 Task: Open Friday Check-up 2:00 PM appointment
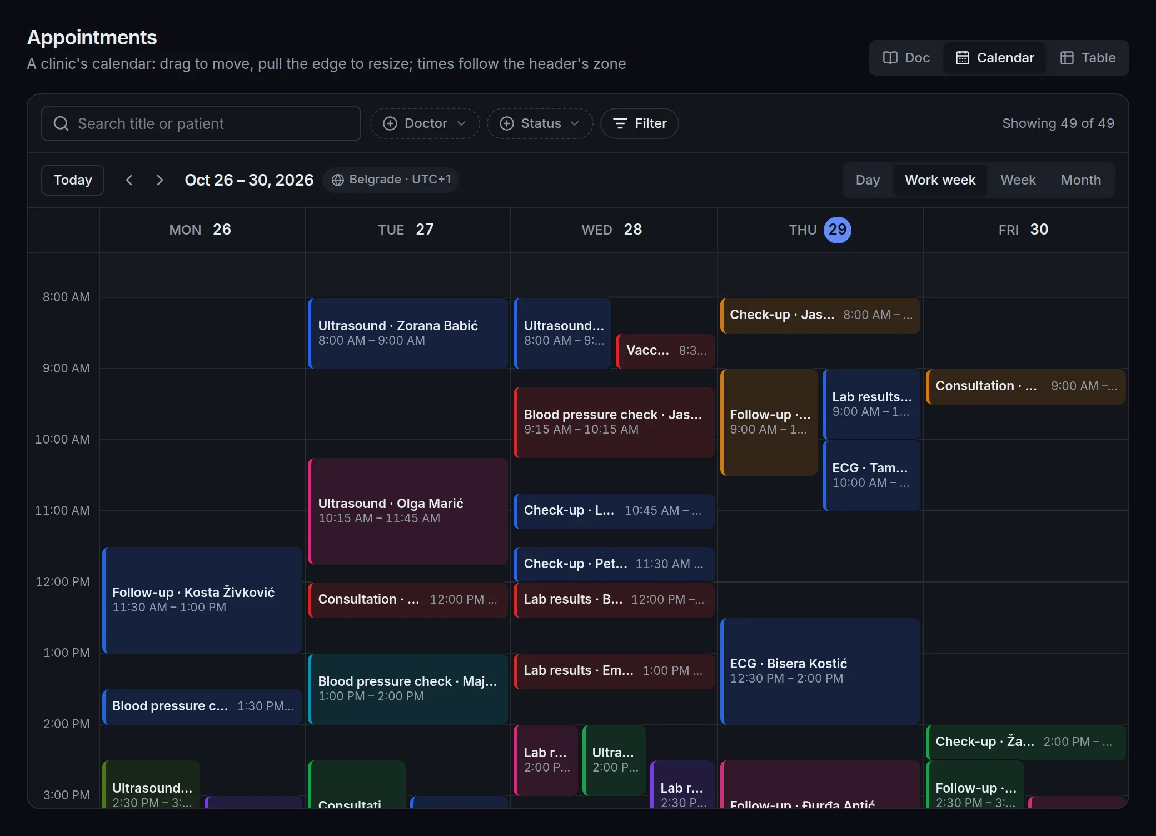(x=1025, y=742)
